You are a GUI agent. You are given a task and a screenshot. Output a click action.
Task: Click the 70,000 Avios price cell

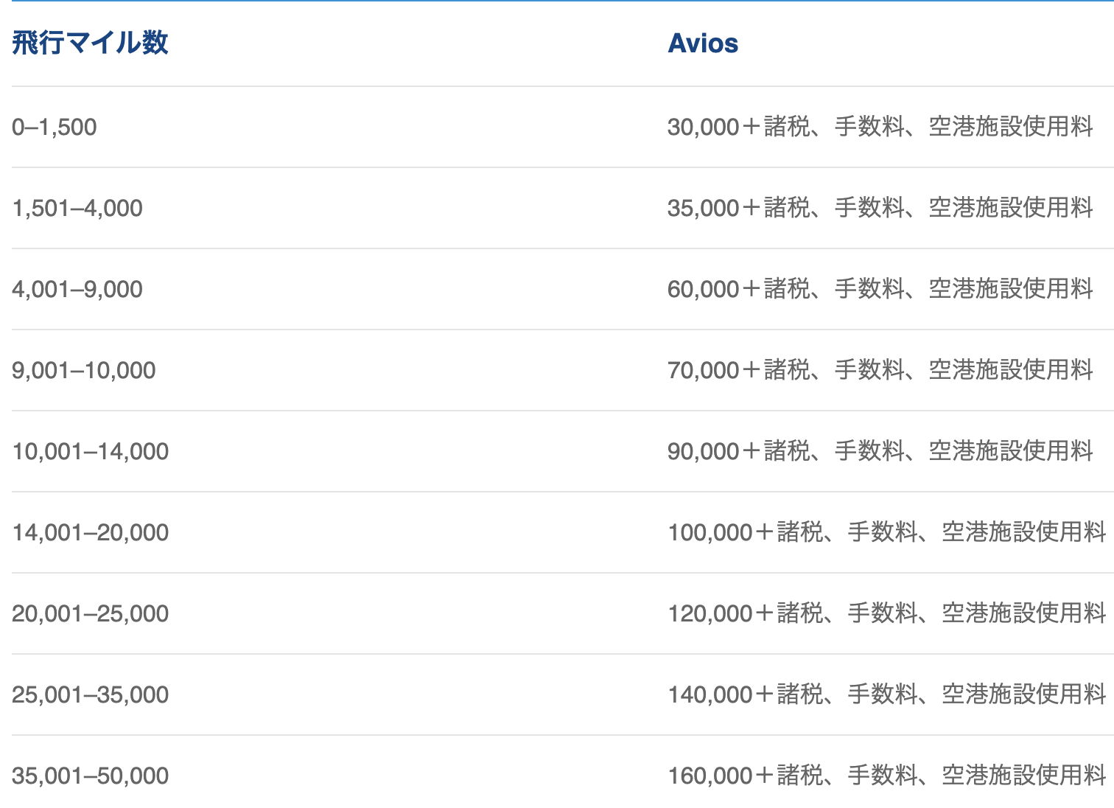880,370
